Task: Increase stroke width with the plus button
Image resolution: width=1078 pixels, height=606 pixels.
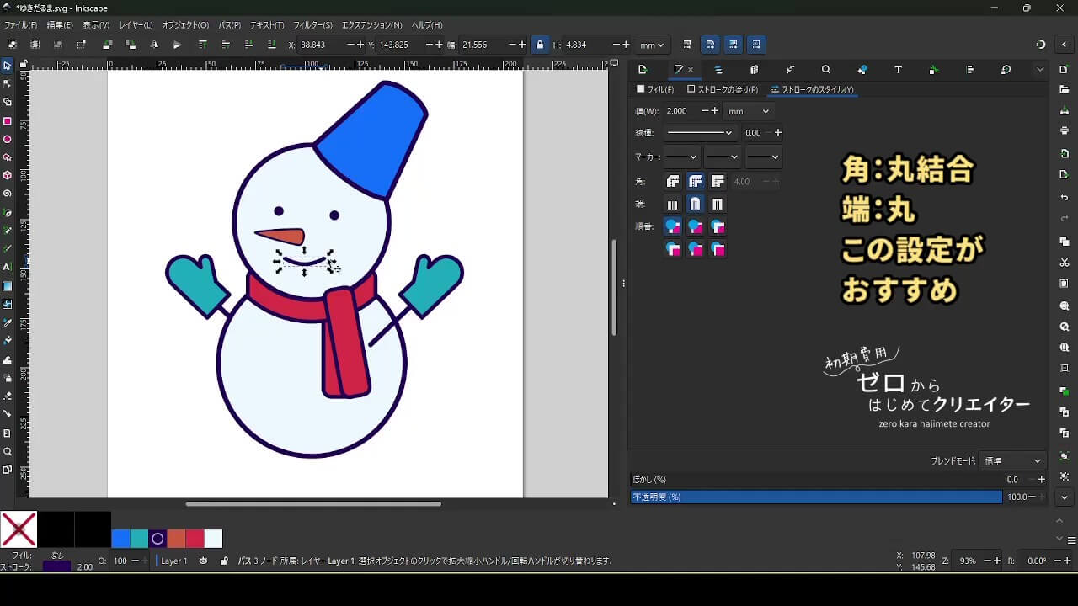Action: pos(715,111)
